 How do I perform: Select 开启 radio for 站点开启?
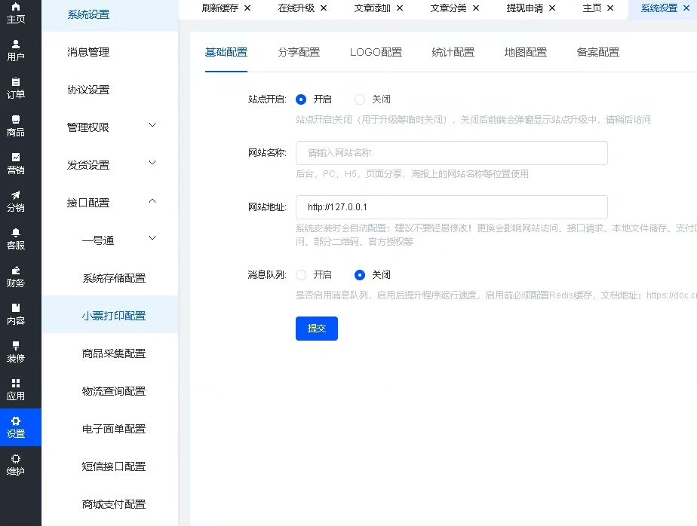(301, 99)
